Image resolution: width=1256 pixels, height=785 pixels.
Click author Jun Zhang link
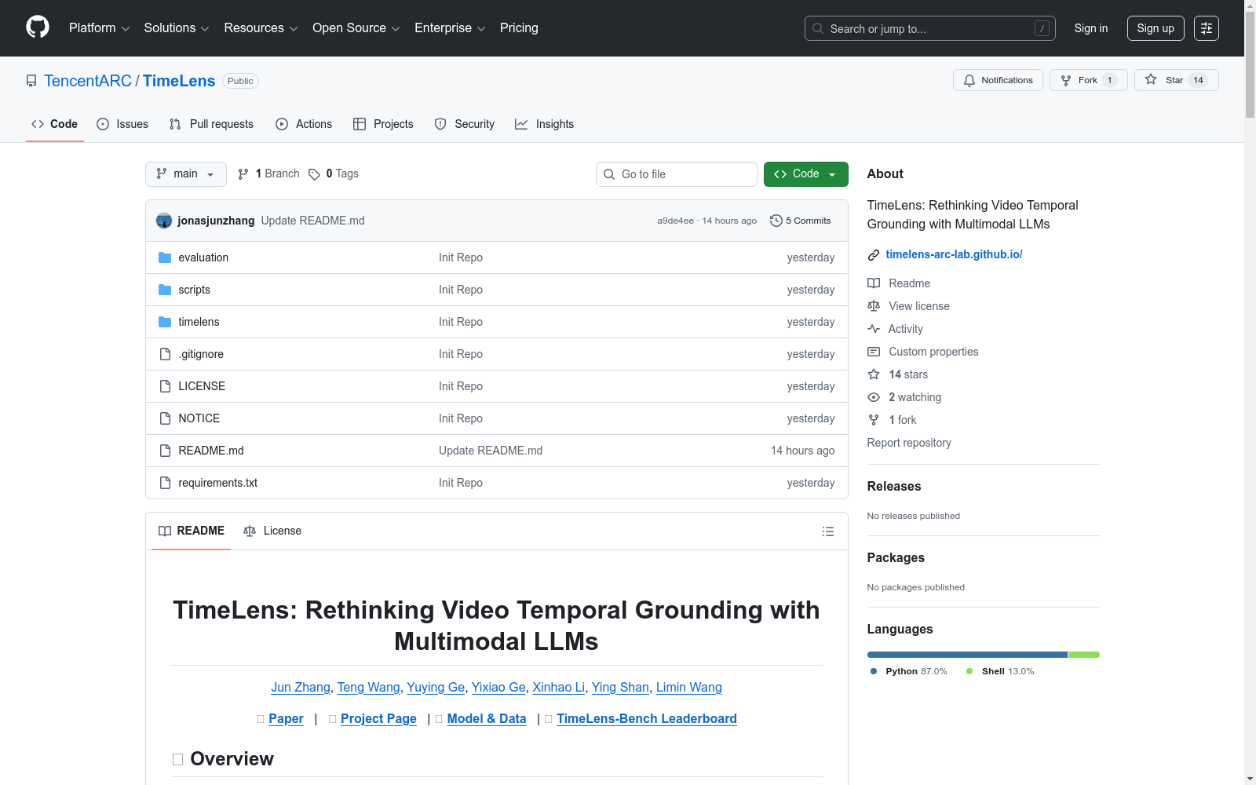301,688
